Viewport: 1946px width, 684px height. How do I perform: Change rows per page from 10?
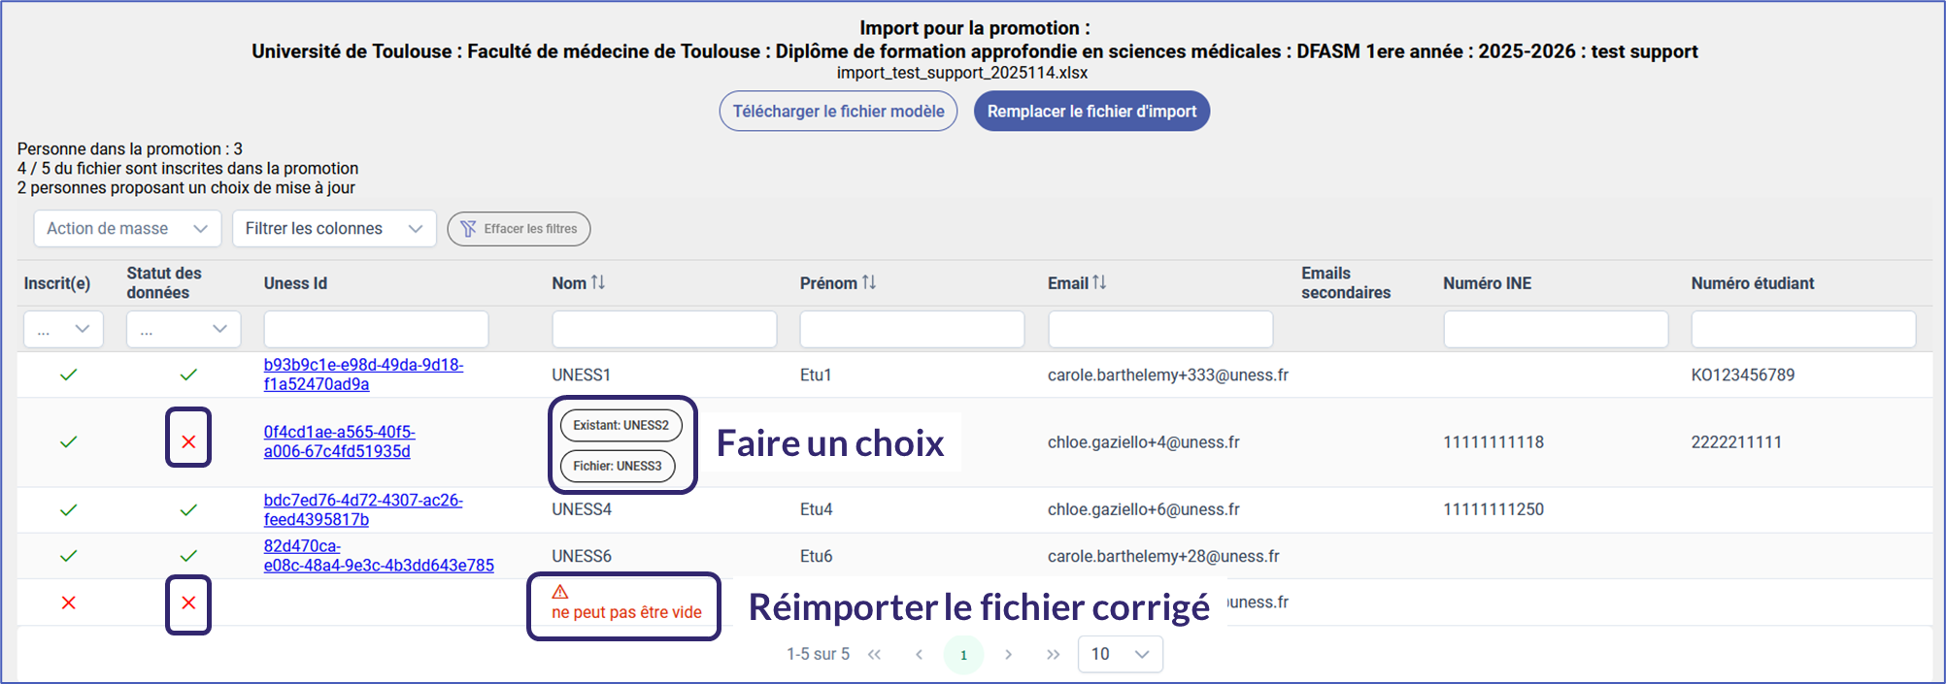pos(1120,654)
